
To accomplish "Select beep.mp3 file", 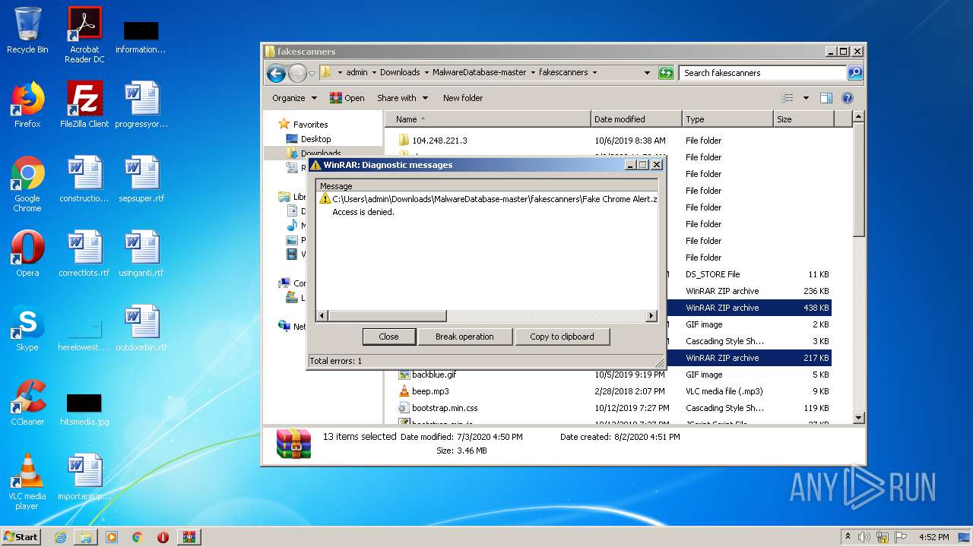I will [x=430, y=391].
